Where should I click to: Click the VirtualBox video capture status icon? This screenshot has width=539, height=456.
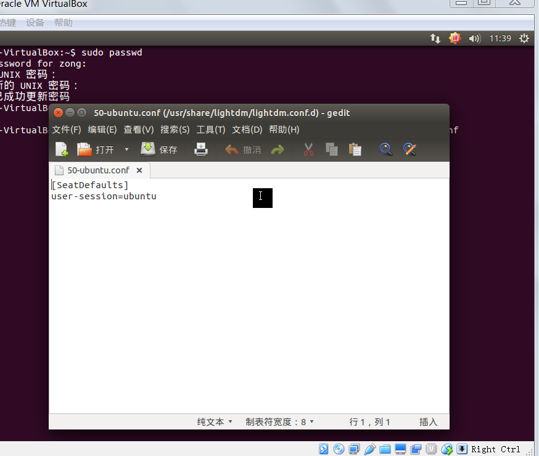(416, 449)
